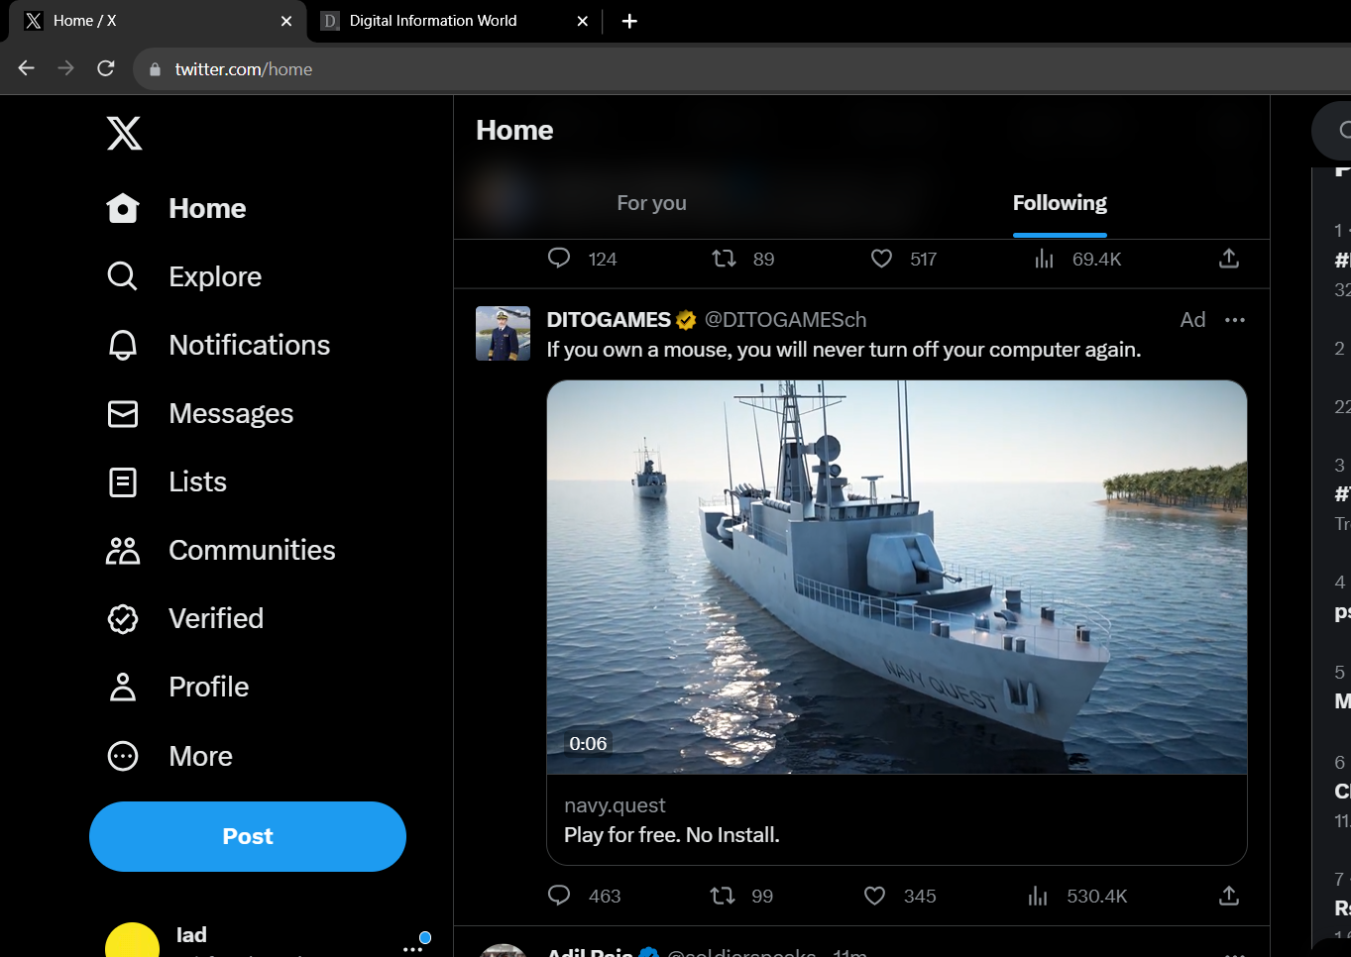This screenshot has width=1351, height=957.
Task: Expand the More menu in sidebar
Action: pos(169,756)
